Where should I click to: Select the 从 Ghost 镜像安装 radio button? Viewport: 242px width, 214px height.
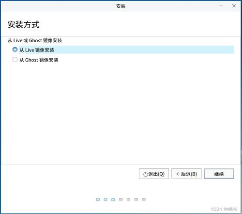point(15,60)
